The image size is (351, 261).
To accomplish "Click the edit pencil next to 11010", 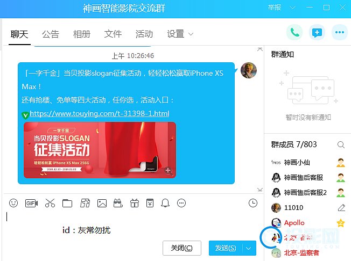I will (x=341, y=208).
